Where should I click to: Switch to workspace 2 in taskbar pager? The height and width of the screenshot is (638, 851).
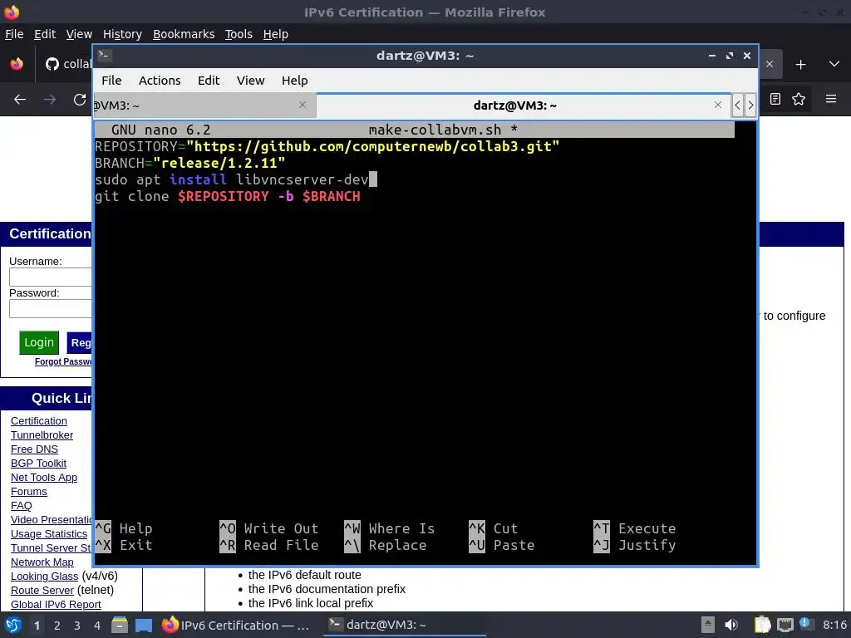(57, 626)
